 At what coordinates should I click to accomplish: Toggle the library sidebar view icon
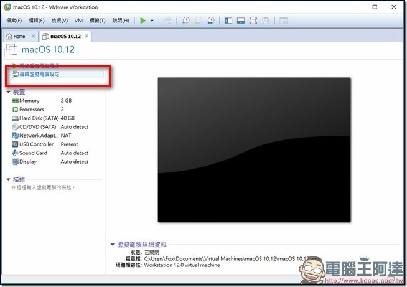point(228,21)
